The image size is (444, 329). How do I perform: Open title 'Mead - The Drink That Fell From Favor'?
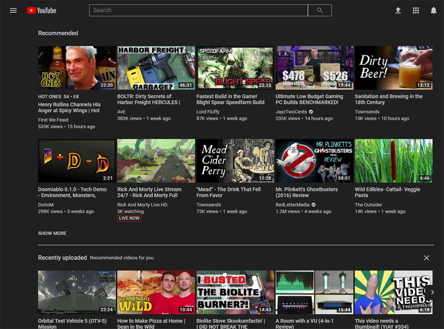pyautogui.click(x=229, y=193)
